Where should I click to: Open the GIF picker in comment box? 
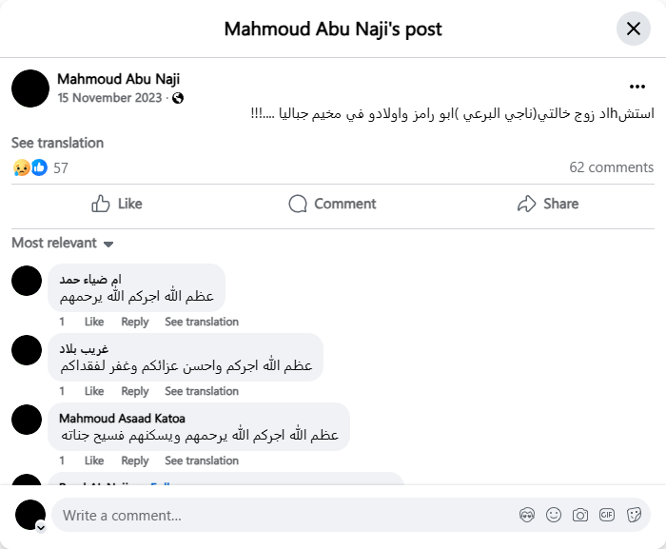[x=606, y=515]
